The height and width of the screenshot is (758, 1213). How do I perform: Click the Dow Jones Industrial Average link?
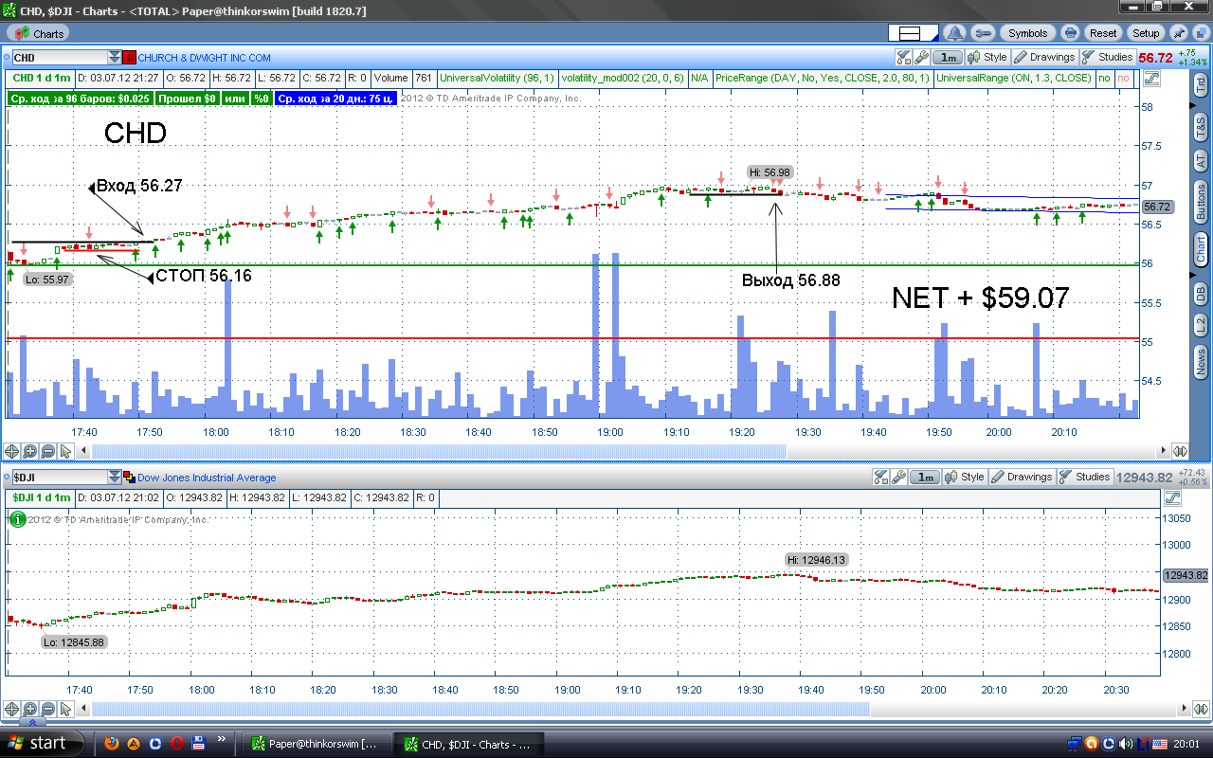[207, 478]
